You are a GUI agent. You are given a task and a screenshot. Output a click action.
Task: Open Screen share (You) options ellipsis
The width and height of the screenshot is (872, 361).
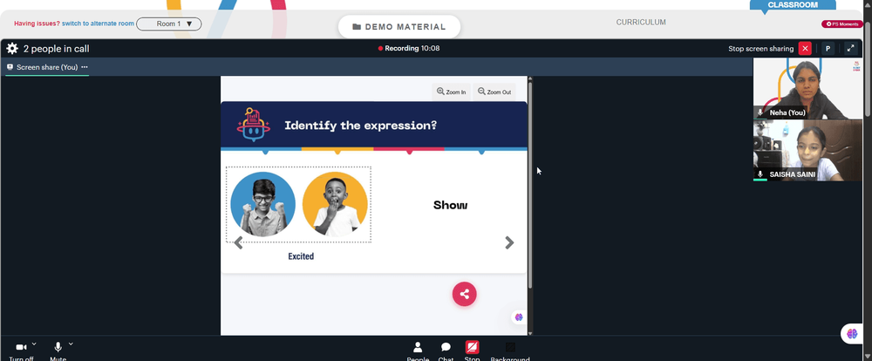click(x=85, y=67)
